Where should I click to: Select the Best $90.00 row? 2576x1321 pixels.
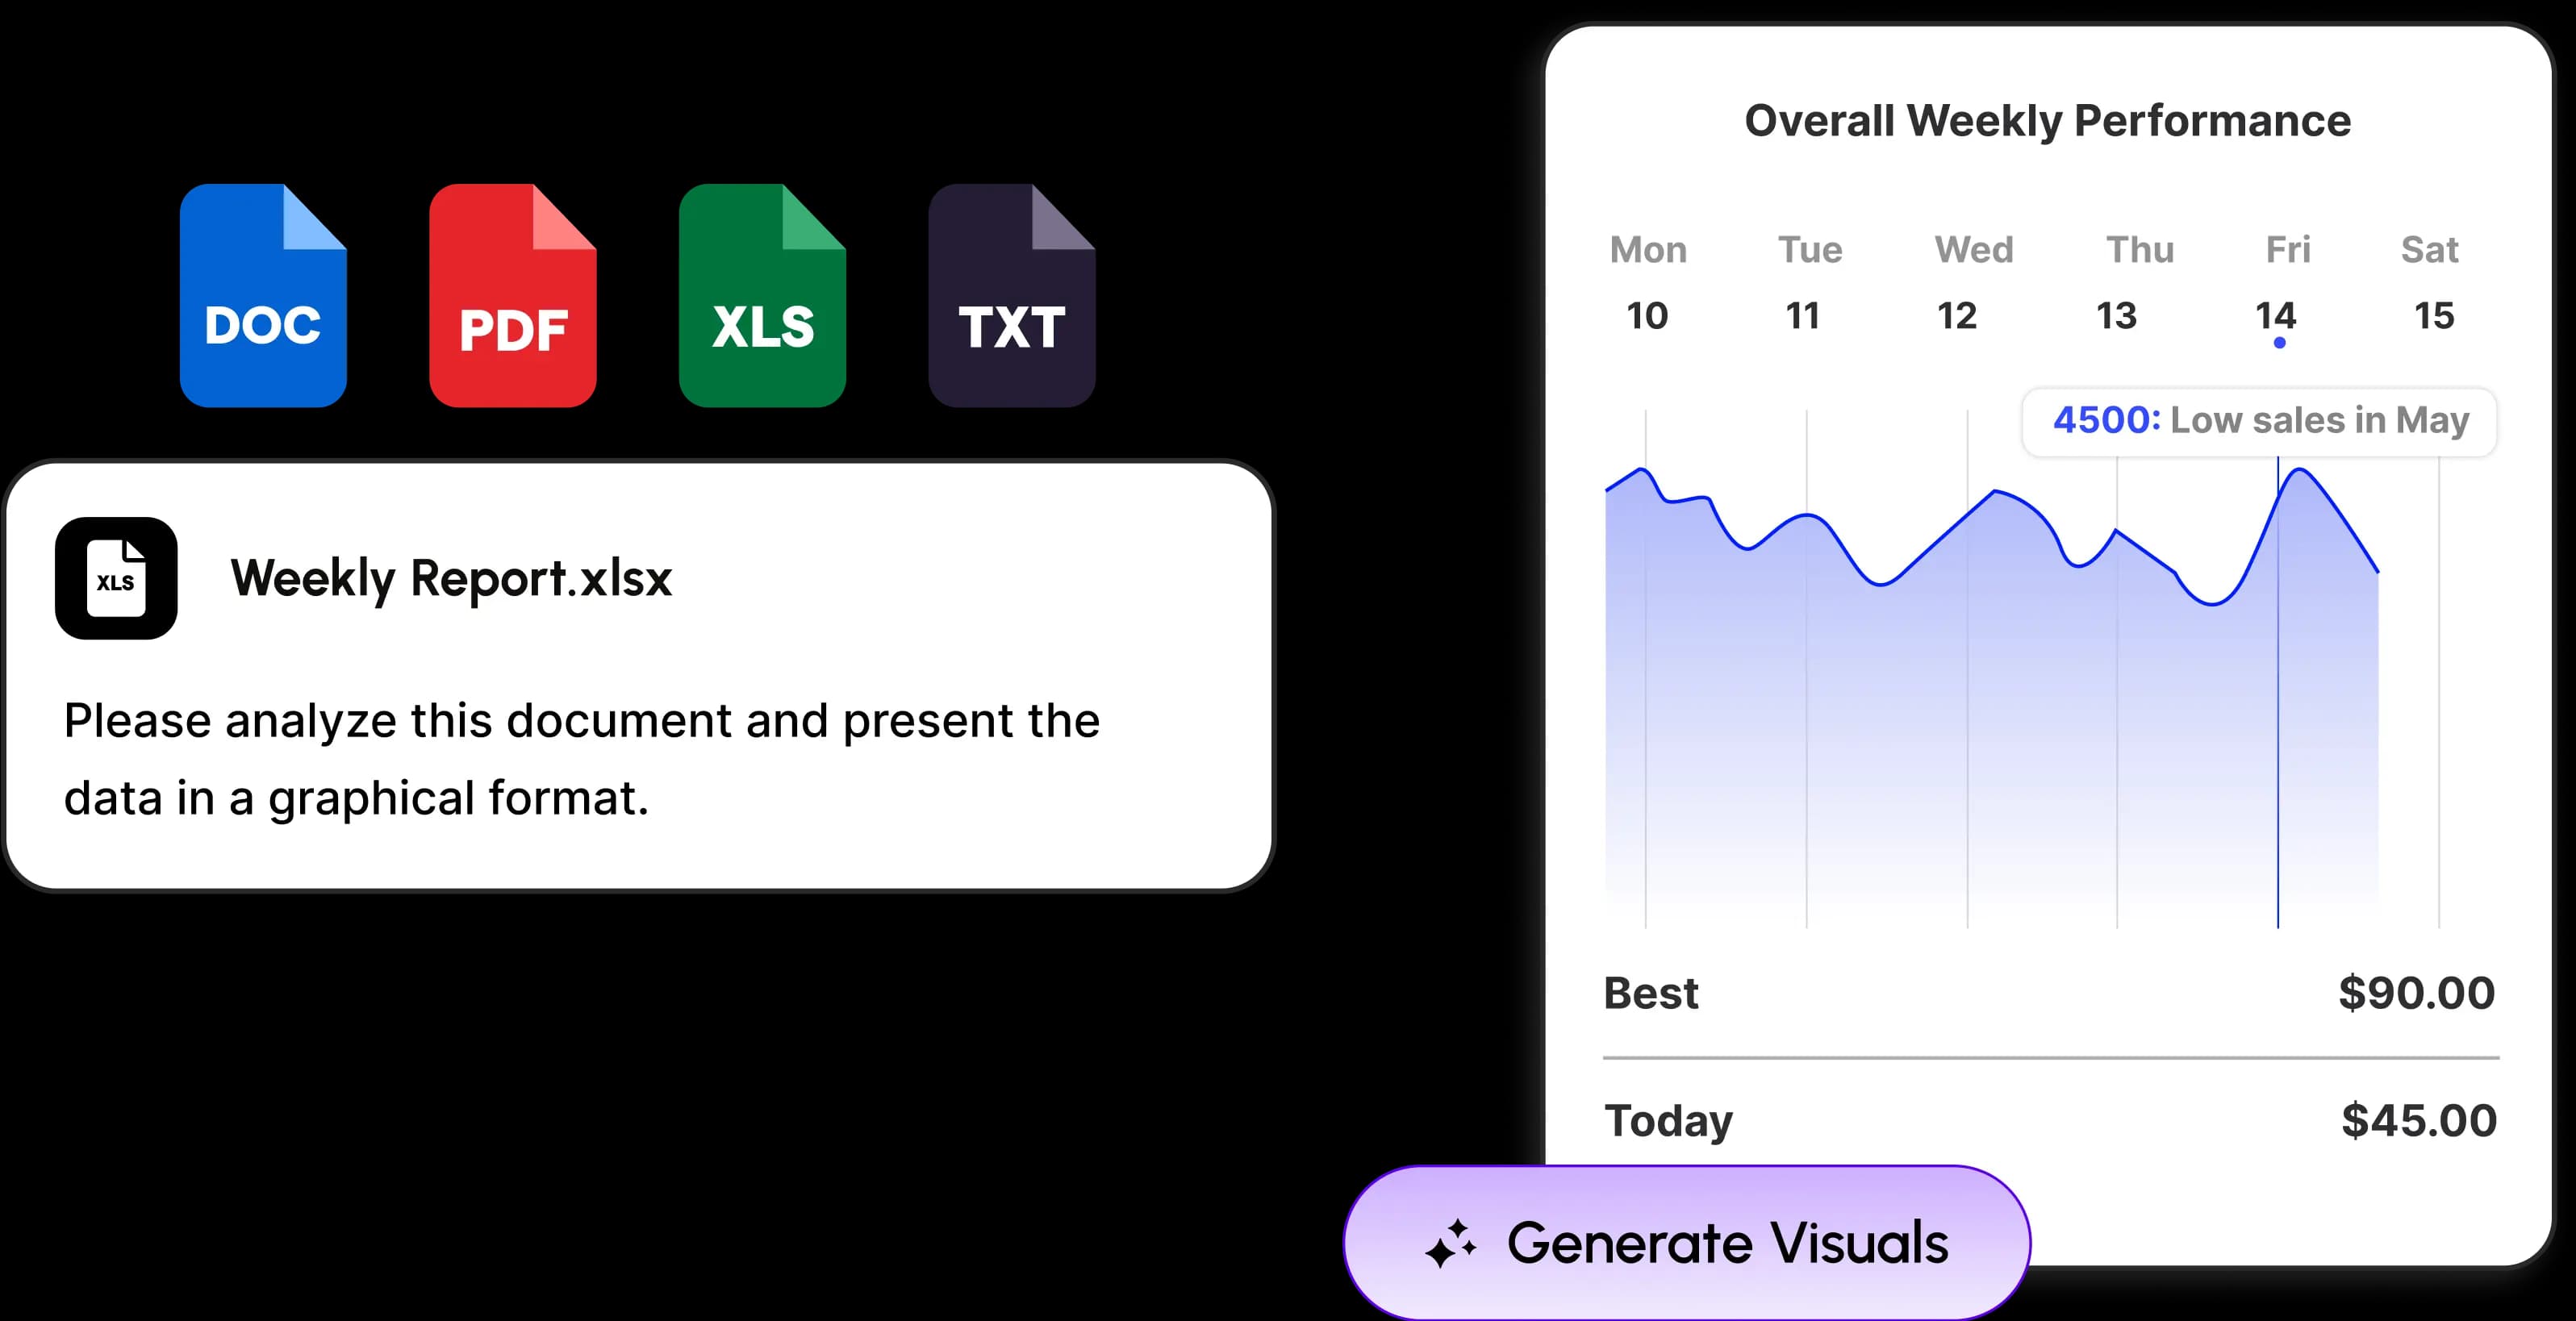click(x=2050, y=993)
